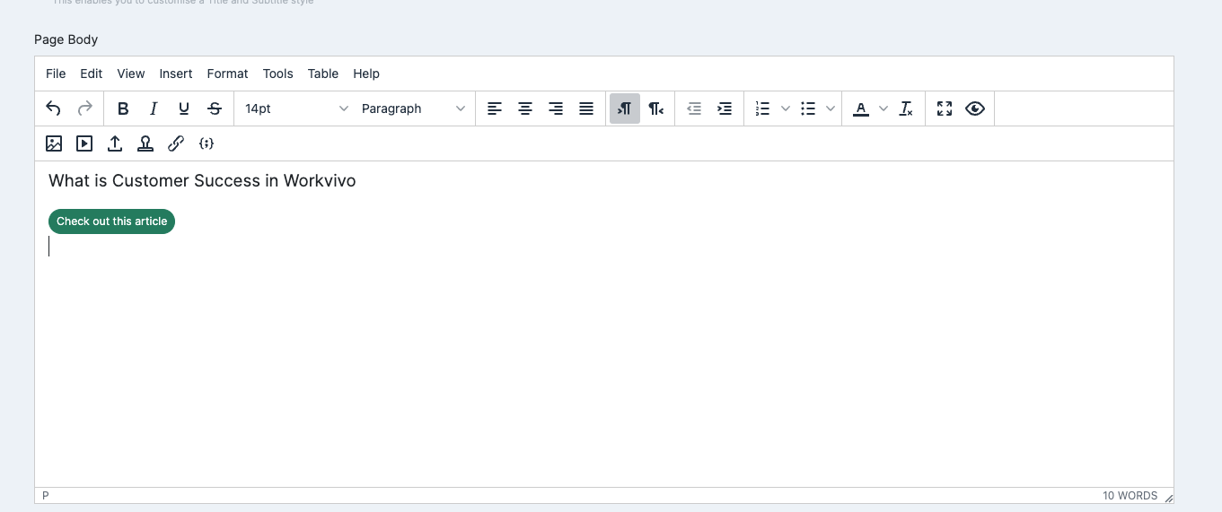Open the 14pt font size dropdown
1222x512 pixels.
point(296,108)
